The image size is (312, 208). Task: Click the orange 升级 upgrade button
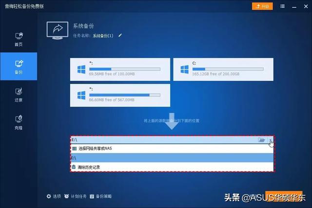(x=262, y=6)
